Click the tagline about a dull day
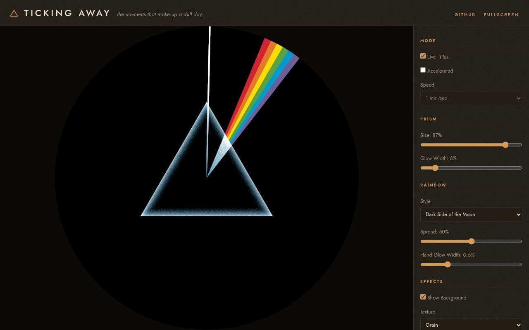The image size is (529, 330). click(x=160, y=14)
